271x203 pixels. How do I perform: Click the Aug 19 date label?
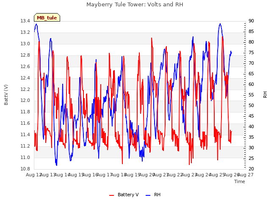(133, 175)
